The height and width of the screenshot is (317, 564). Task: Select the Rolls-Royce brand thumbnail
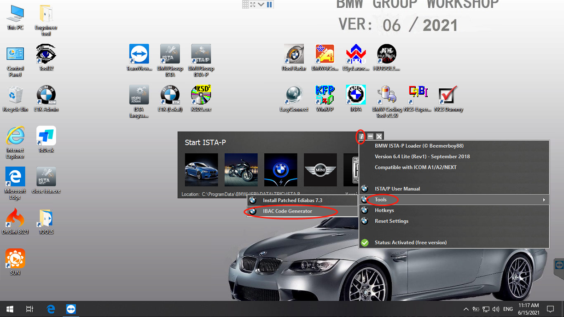351,169
